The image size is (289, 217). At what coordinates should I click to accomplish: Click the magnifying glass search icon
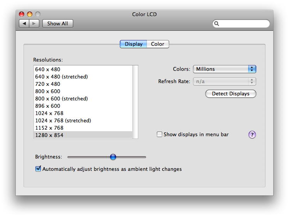(217, 23)
